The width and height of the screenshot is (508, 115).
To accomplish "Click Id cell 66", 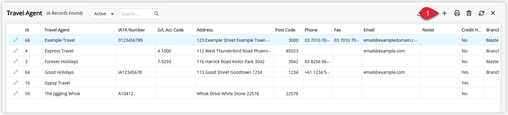I will click(x=28, y=40).
